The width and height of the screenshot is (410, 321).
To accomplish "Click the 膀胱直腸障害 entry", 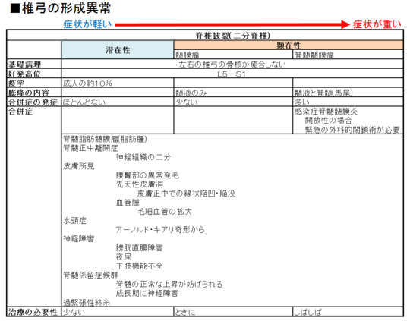I will coord(140,248).
